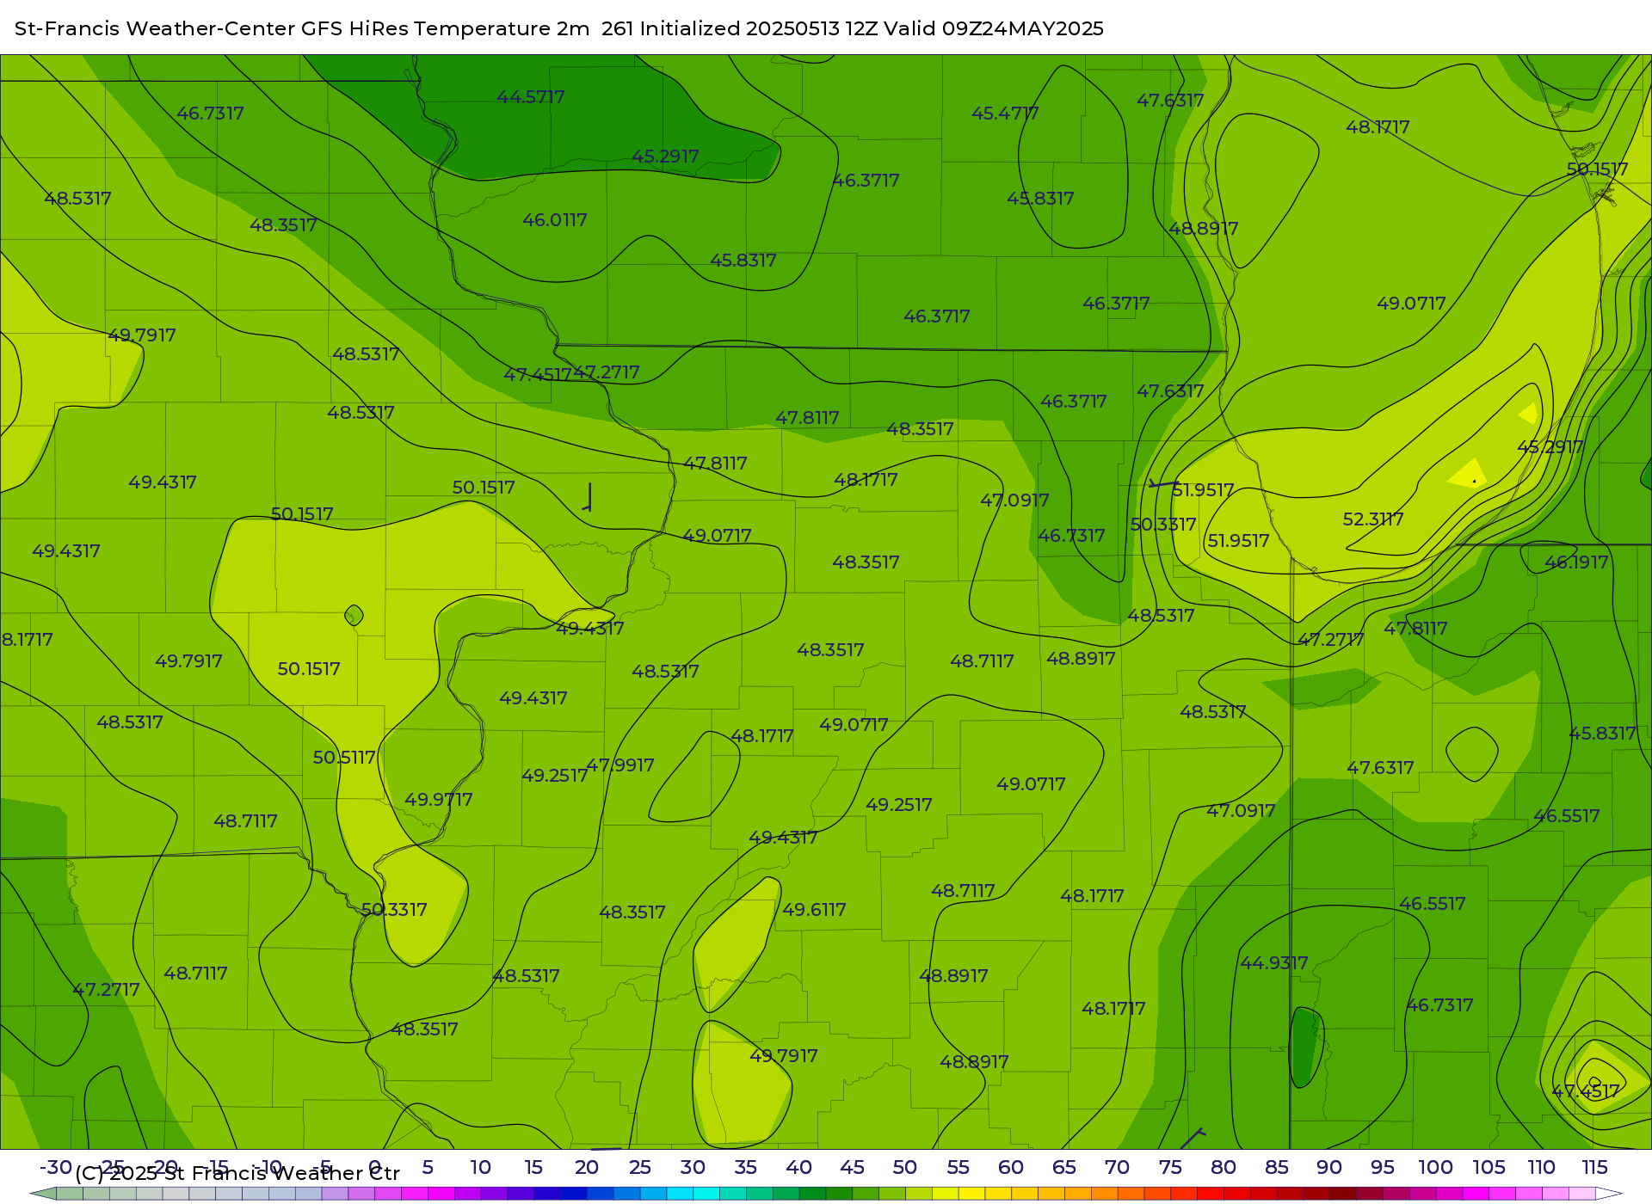1652x1204 pixels.
Task: Click the 44.5717 temperature label
Action: [531, 97]
